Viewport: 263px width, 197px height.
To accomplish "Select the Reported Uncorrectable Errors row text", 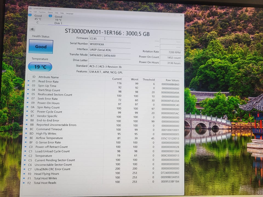I will [56, 125].
